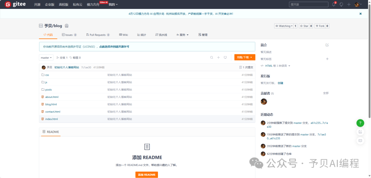Click 企业版 in top navigation
The height and width of the screenshot is (178, 371).
coord(50,4)
